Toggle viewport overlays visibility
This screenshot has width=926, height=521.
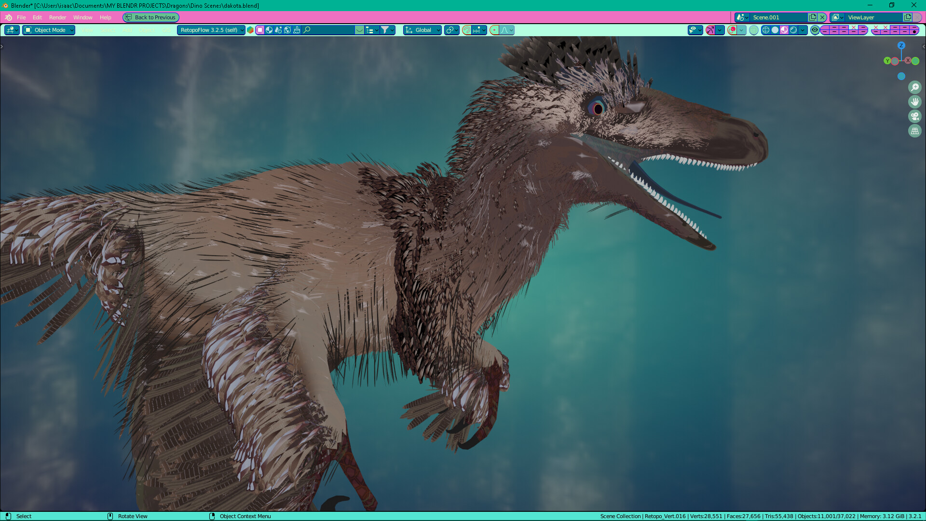coord(733,30)
